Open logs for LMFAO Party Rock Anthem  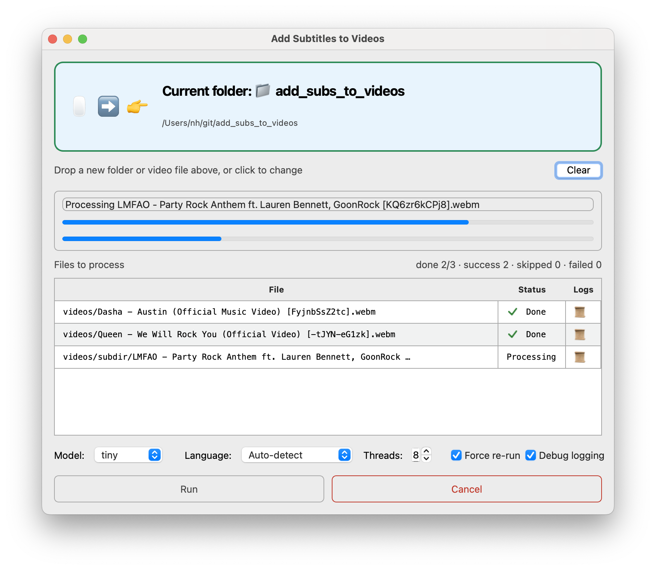(579, 357)
